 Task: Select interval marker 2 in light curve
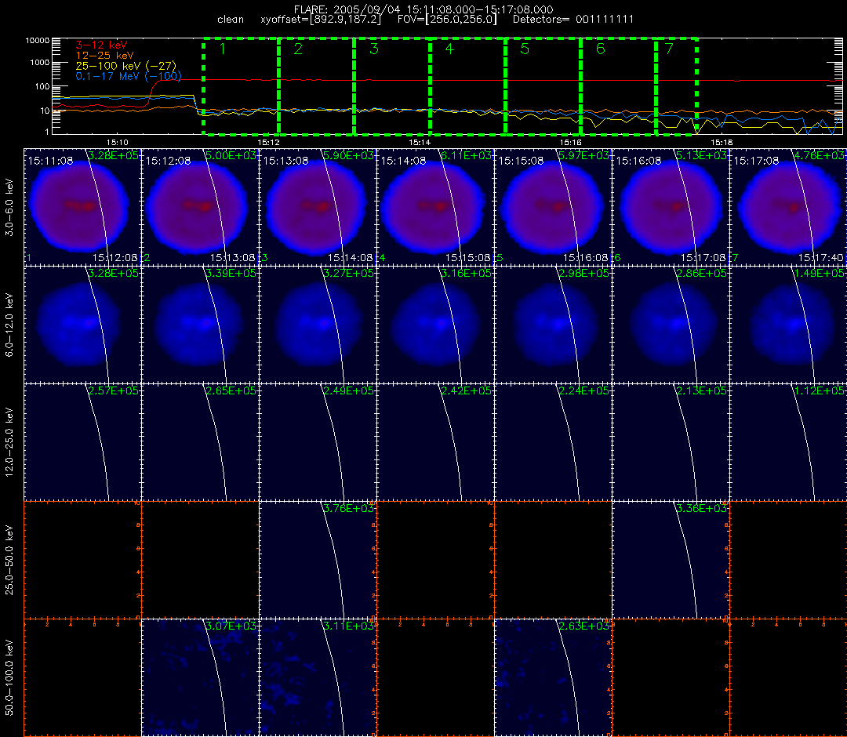click(x=298, y=49)
